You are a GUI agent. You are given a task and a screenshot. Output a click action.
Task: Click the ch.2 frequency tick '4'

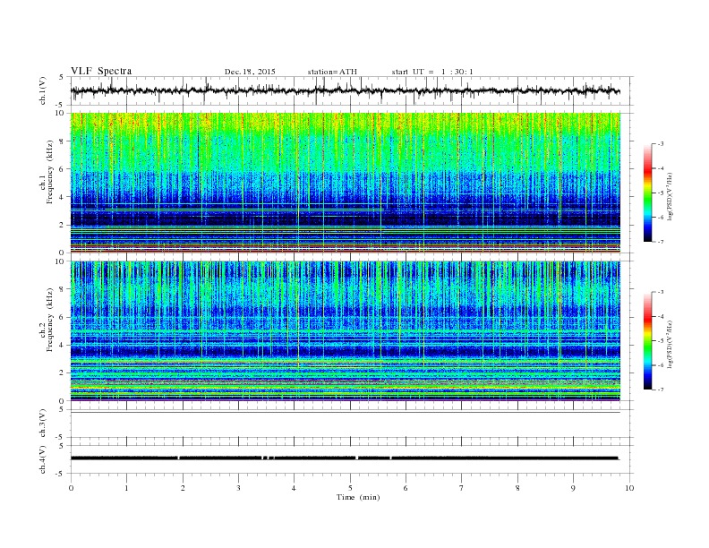click(62, 346)
